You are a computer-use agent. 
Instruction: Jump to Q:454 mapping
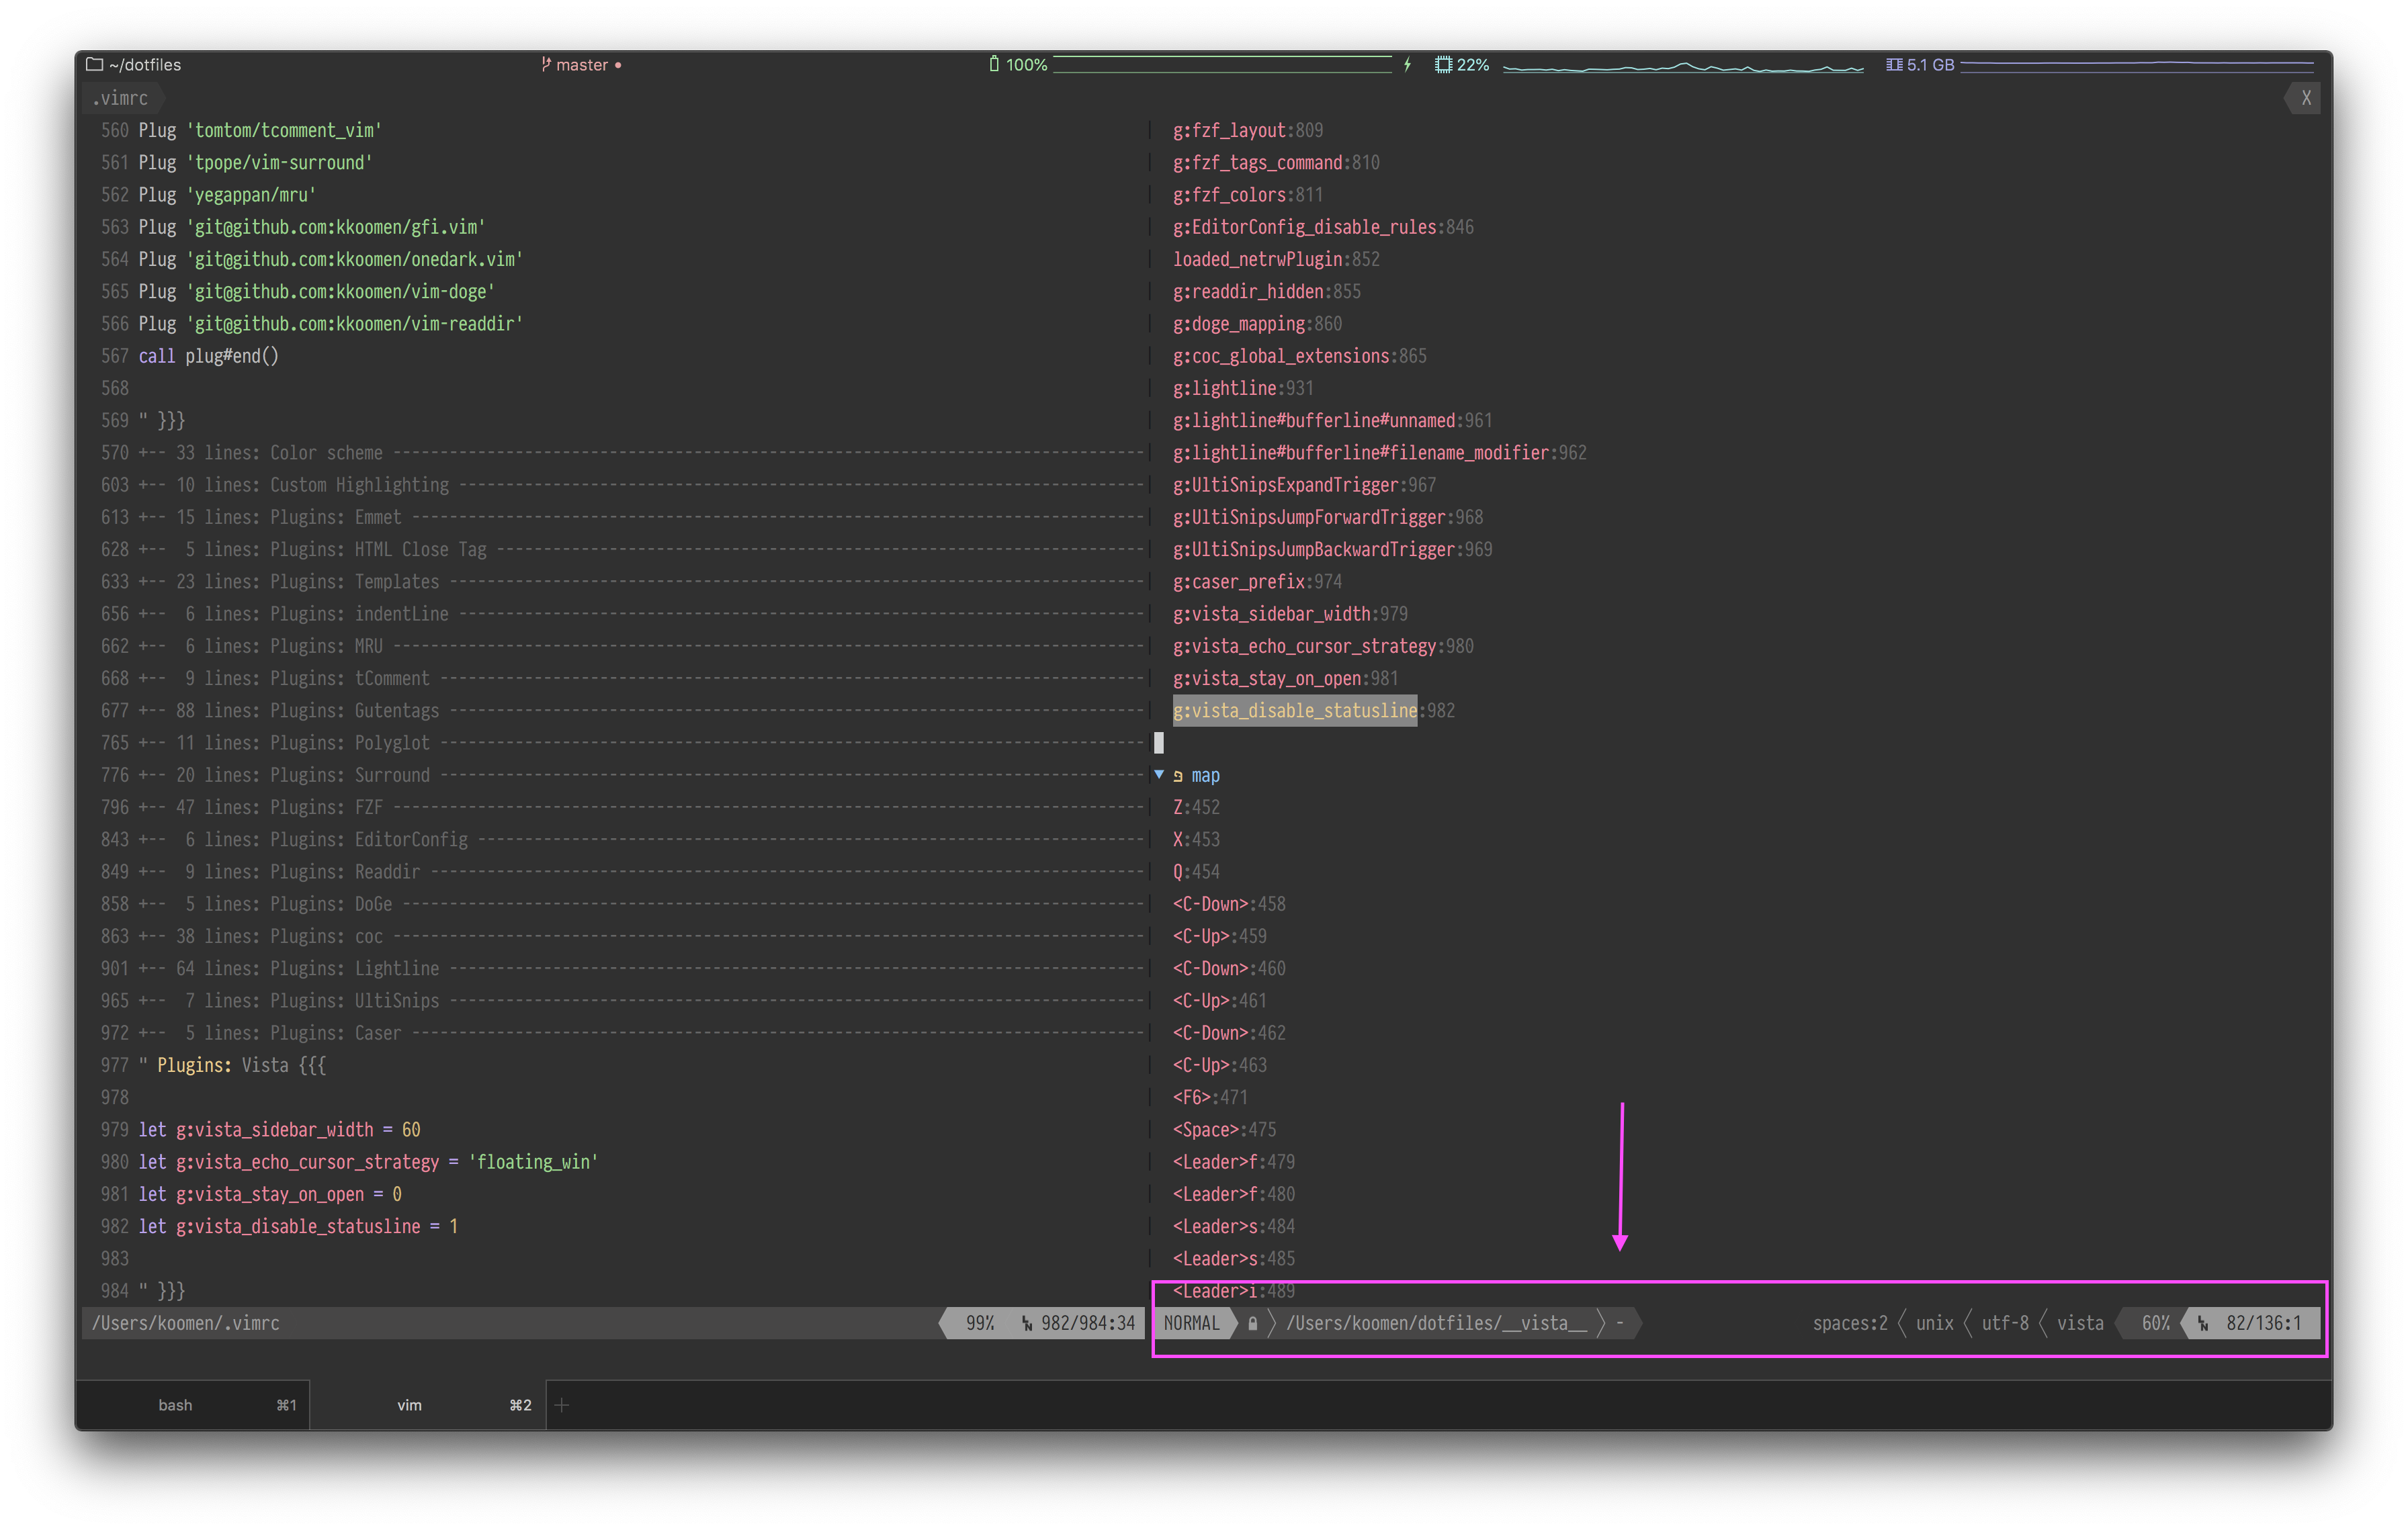click(x=1196, y=871)
